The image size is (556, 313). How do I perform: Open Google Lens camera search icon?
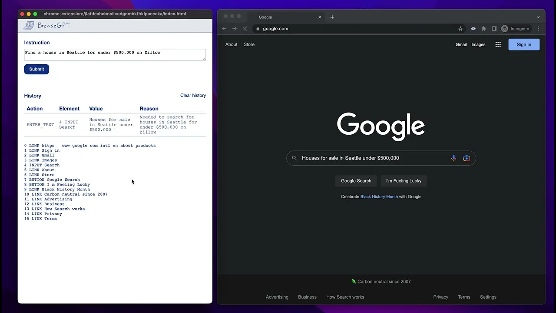[467, 158]
